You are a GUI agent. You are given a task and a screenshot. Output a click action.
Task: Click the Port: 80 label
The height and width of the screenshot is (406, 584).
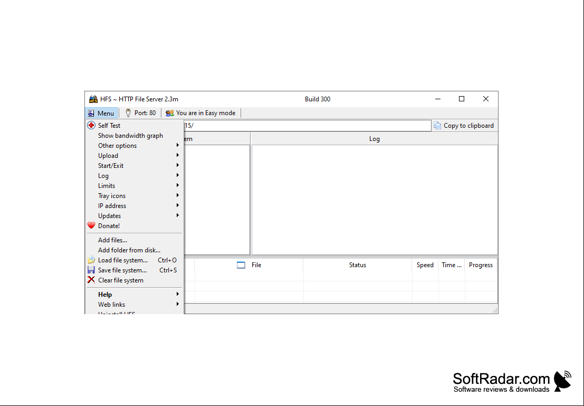pyautogui.click(x=145, y=113)
